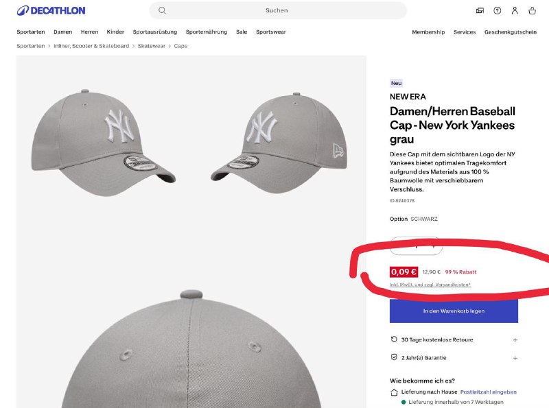Open the user account icon
Viewport: 549px width, 408px height.
(x=515, y=10)
